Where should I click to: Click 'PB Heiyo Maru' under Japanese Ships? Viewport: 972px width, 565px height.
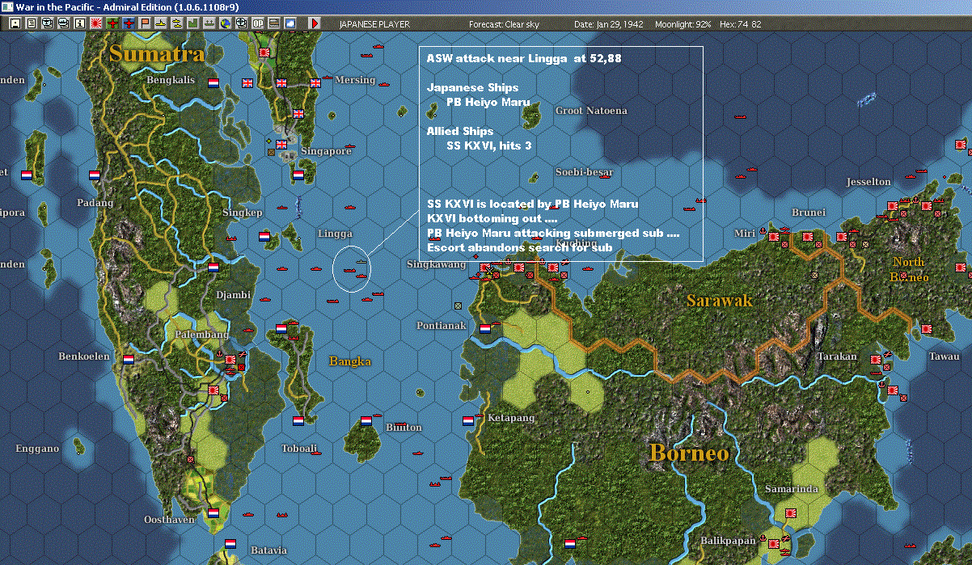[x=488, y=103]
